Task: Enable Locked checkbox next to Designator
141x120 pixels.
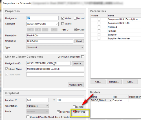Action: (x=75, y=18)
